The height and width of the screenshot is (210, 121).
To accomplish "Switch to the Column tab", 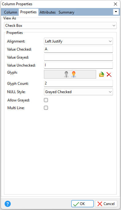I will [10, 12].
